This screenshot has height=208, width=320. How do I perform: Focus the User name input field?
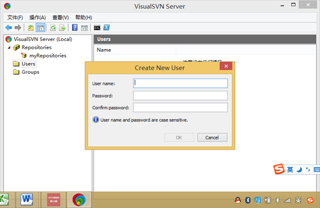point(180,83)
